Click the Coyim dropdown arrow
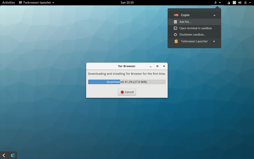This screenshot has height=159, width=254. 214,15
